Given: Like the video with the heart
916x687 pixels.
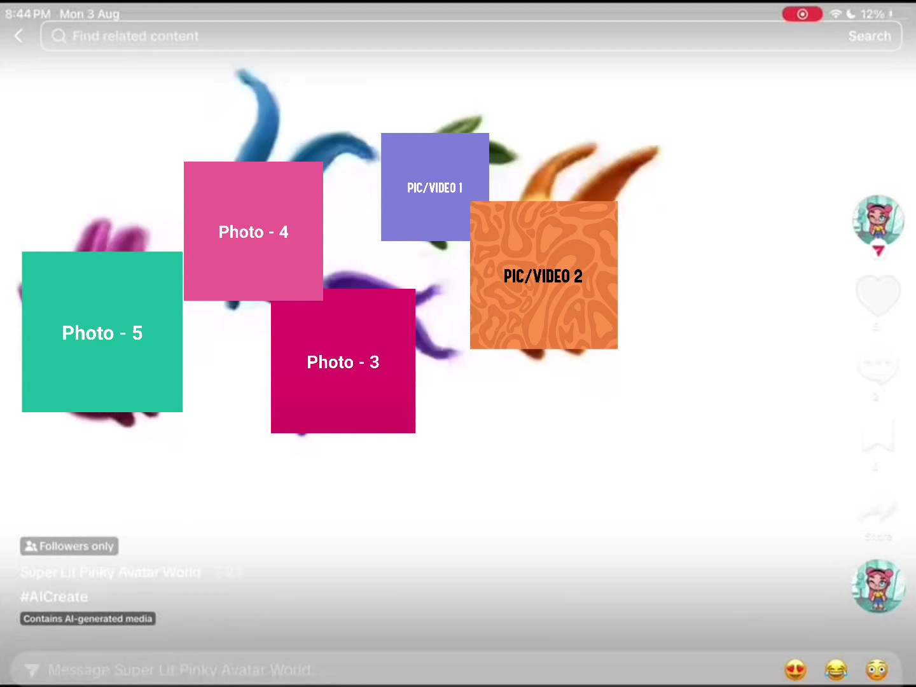Looking at the screenshot, I should click(x=878, y=296).
